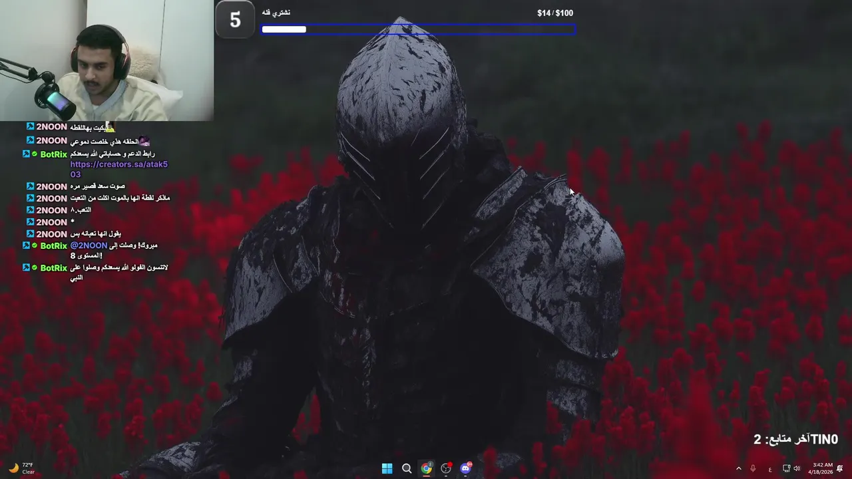Click BotRix name beside مبروك message
Viewport: 852px width, 479px height.
[x=54, y=246]
